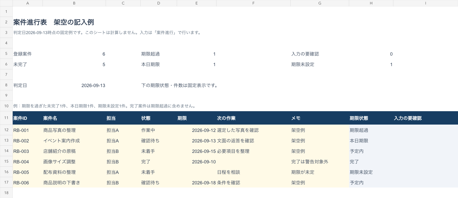Click the 案件名 header cell
This screenshot has width=458, height=198.
(74, 118)
